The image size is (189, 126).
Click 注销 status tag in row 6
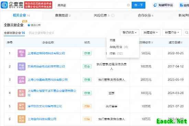(x=87, y=119)
